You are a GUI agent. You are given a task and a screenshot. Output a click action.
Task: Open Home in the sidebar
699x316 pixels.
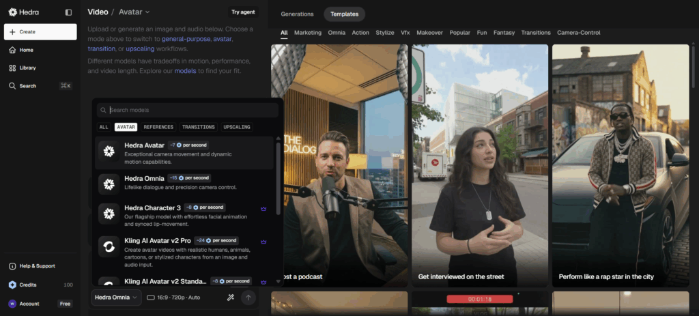pyautogui.click(x=40, y=50)
